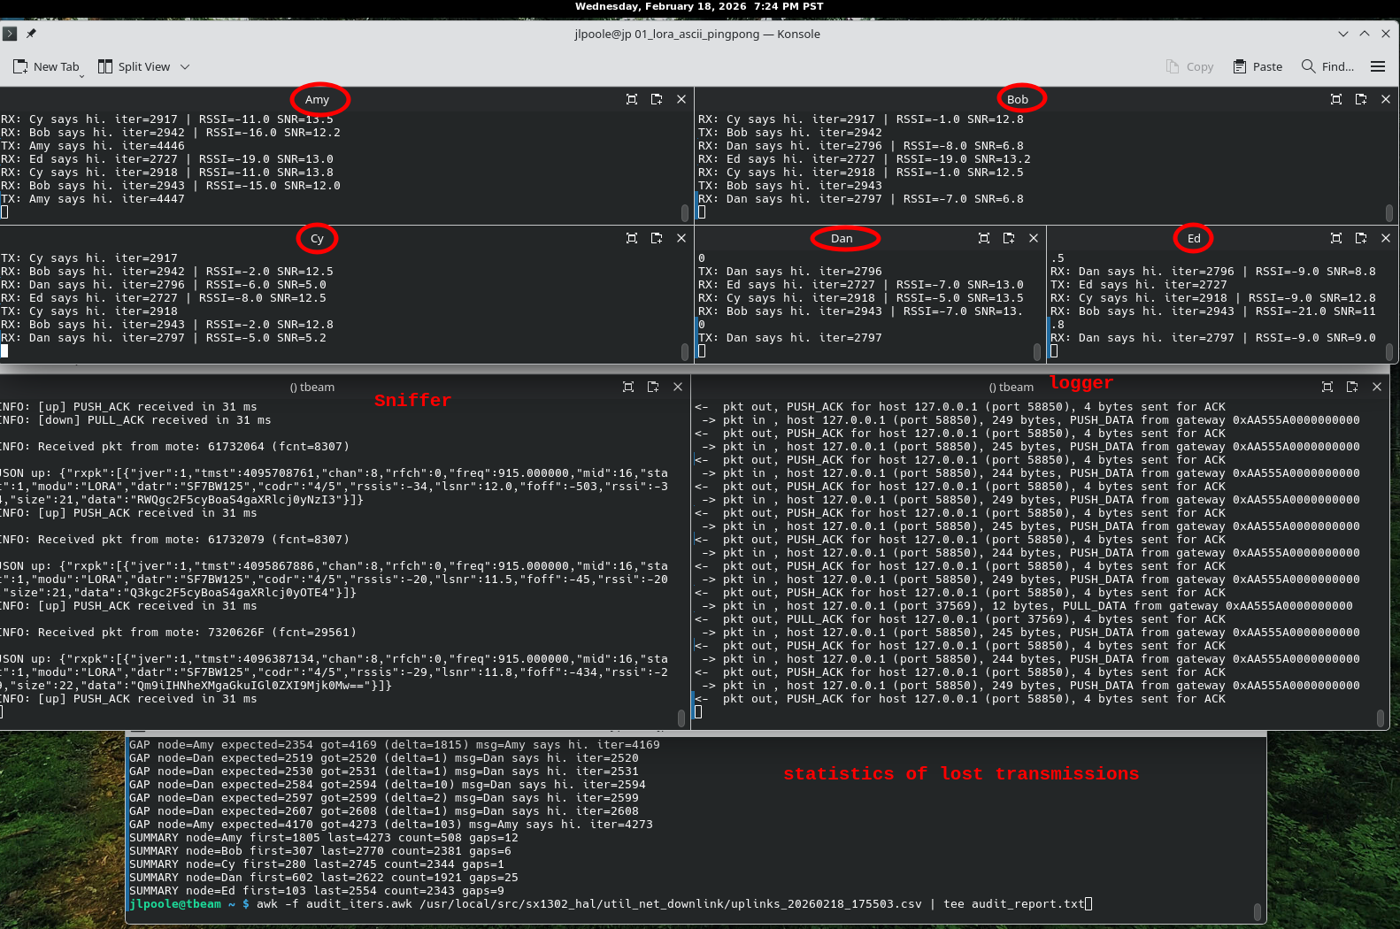Image resolution: width=1400 pixels, height=929 pixels.
Task: Open the hamburger menu in Konsole toolbar
Action: pos(1378,66)
